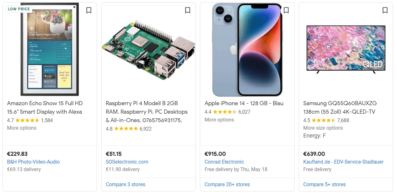The width and height of the screenshot is (397, 194).
Task: Bookmark the Samsung QLED TV listing
Action: pyautogui.click(x=385, y=10)
